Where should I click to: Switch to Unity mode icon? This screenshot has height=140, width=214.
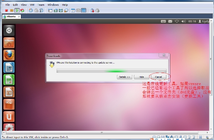coord(66,10)
